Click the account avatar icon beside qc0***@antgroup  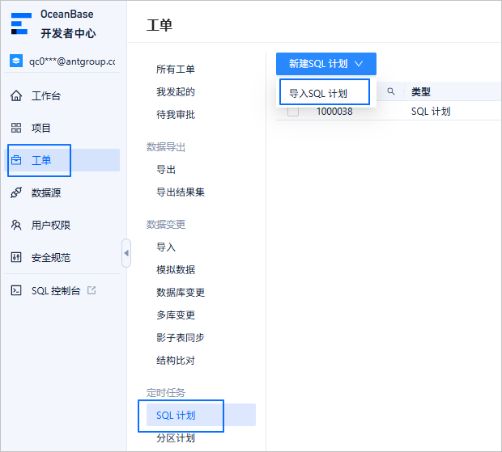click(16, 61)
